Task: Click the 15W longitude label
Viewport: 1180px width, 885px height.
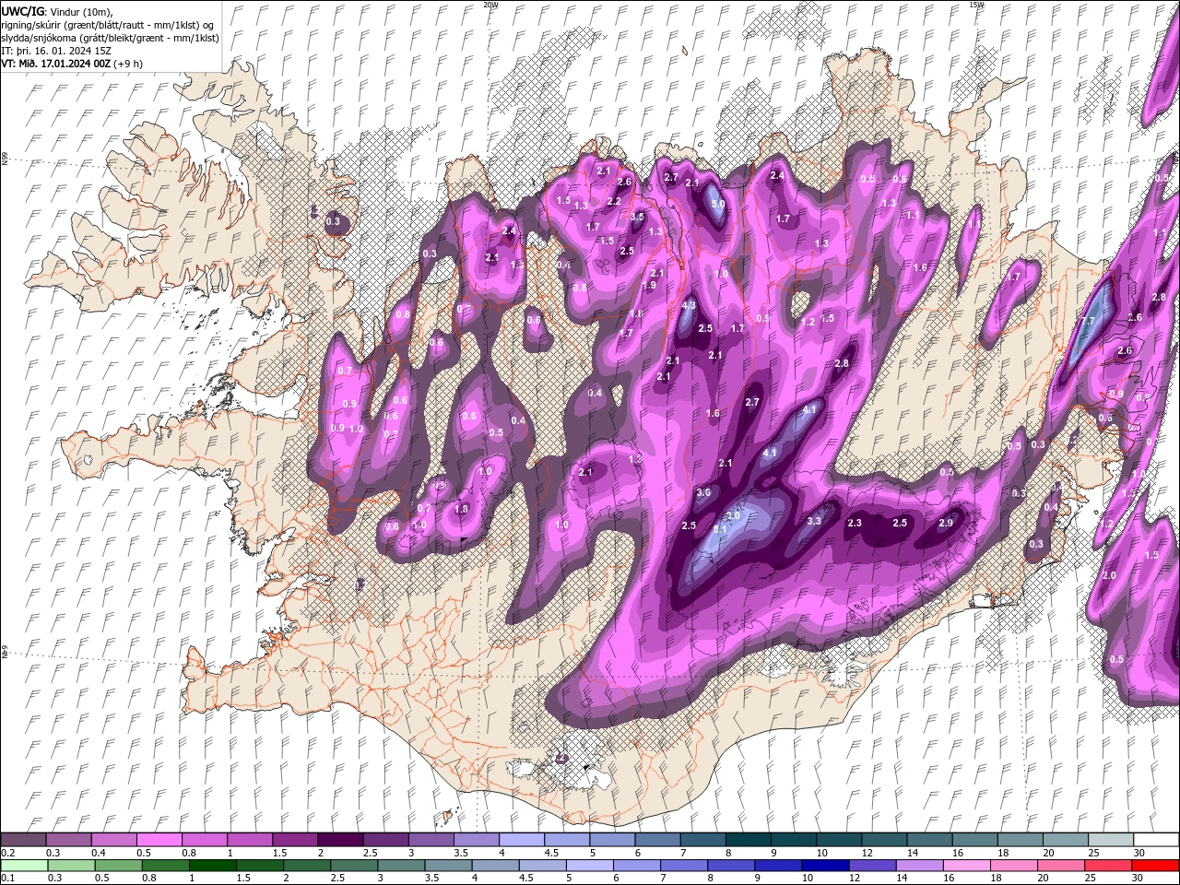Action: pyautogui.click(x=976, y=5)
